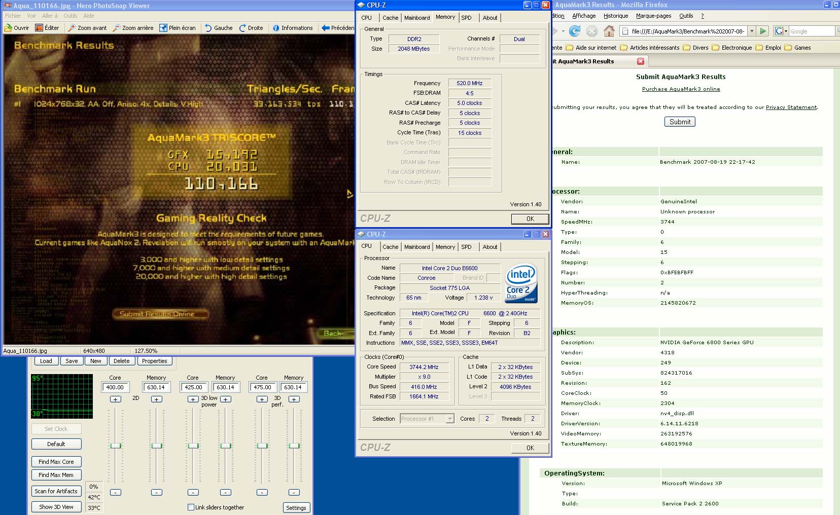Click 3D perf. Core slider thumb

(262, 446)
